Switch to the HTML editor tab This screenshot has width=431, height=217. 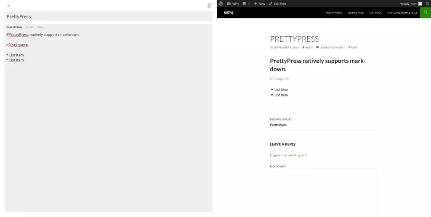coord(40,27)
